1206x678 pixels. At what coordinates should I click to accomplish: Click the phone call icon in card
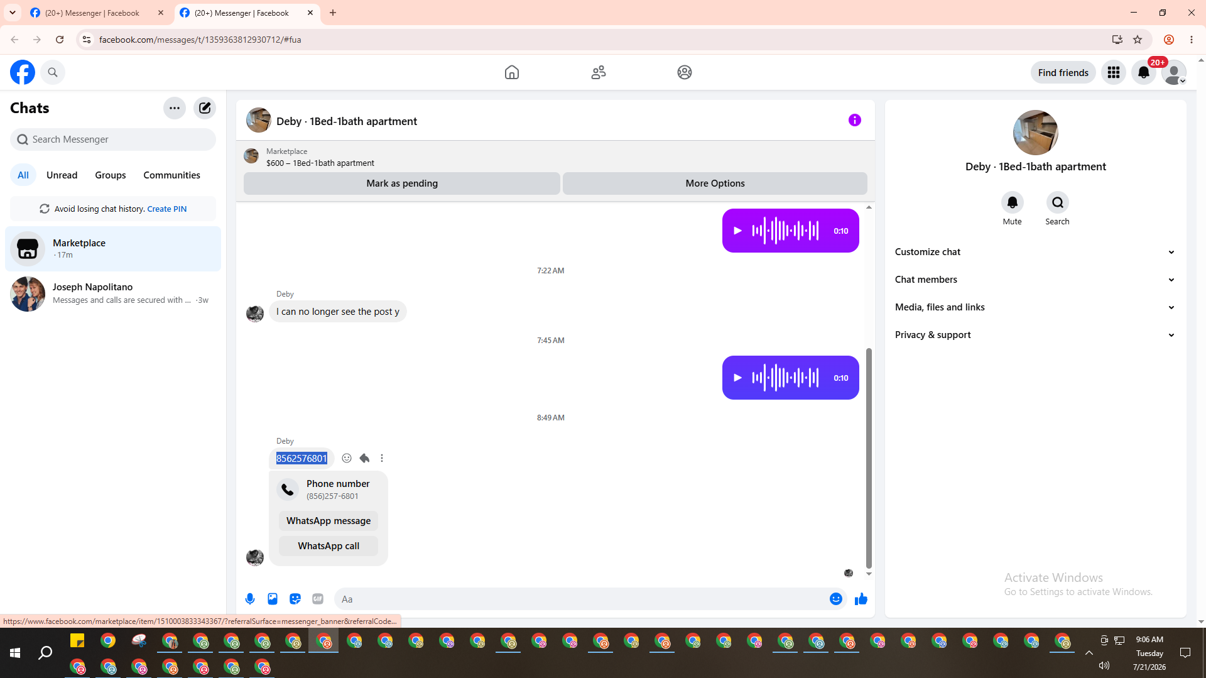(x=288, y=489)
